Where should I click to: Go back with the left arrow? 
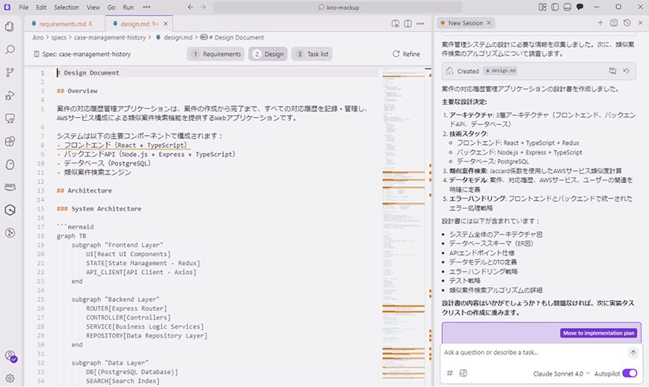(190, 7)
